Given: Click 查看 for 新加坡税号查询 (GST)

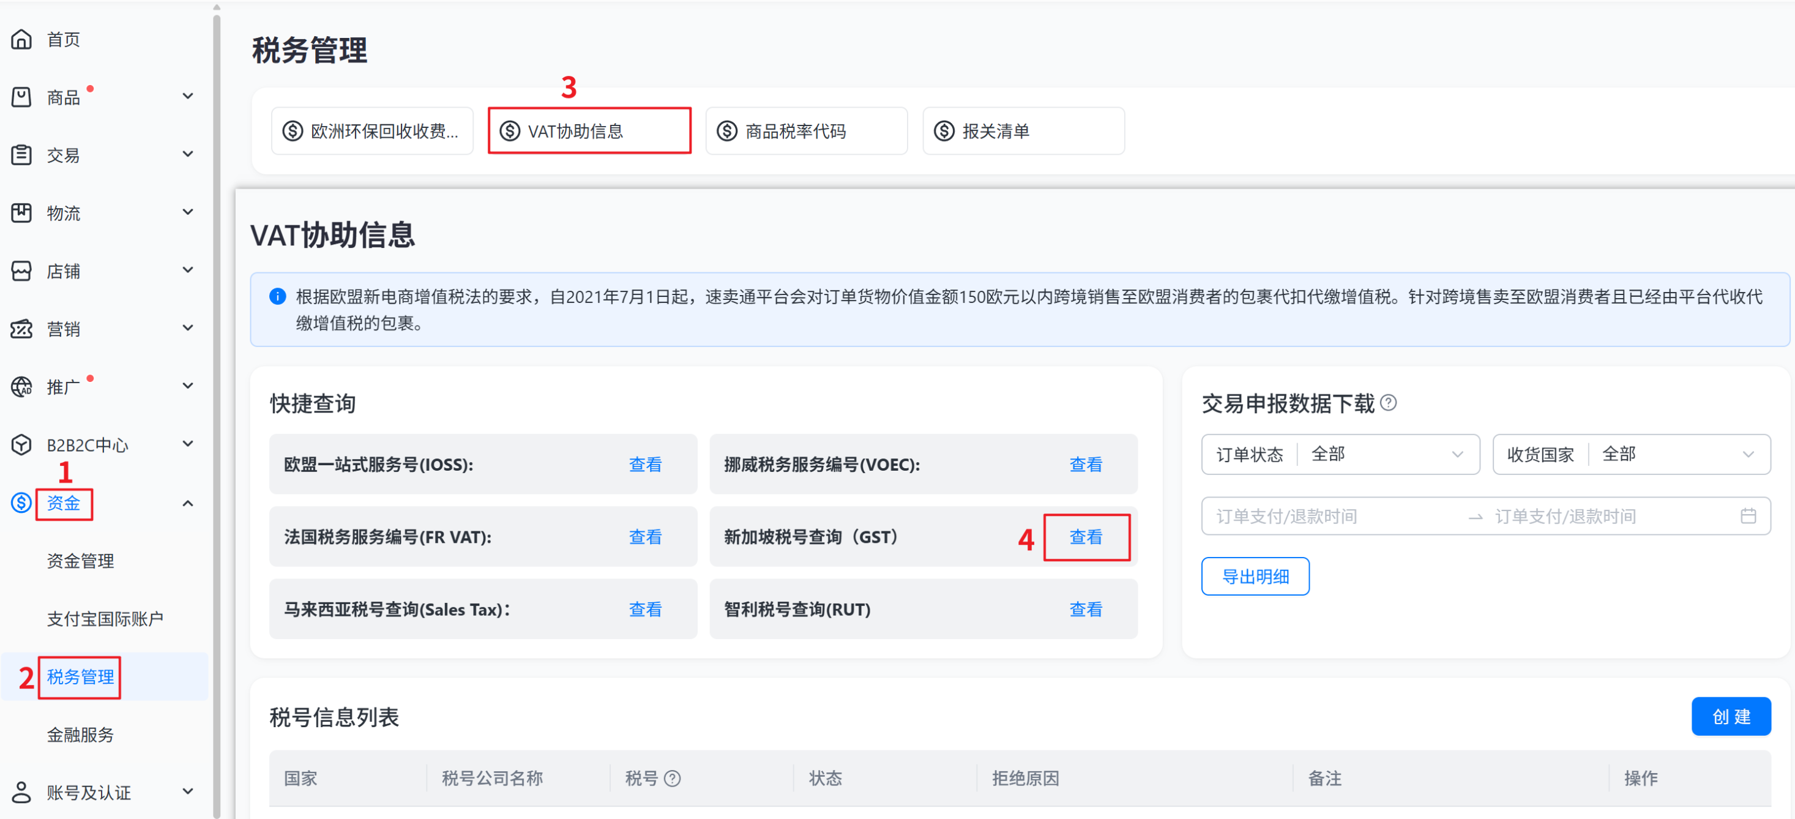Looking at the screenshot, I should 1085,537.
